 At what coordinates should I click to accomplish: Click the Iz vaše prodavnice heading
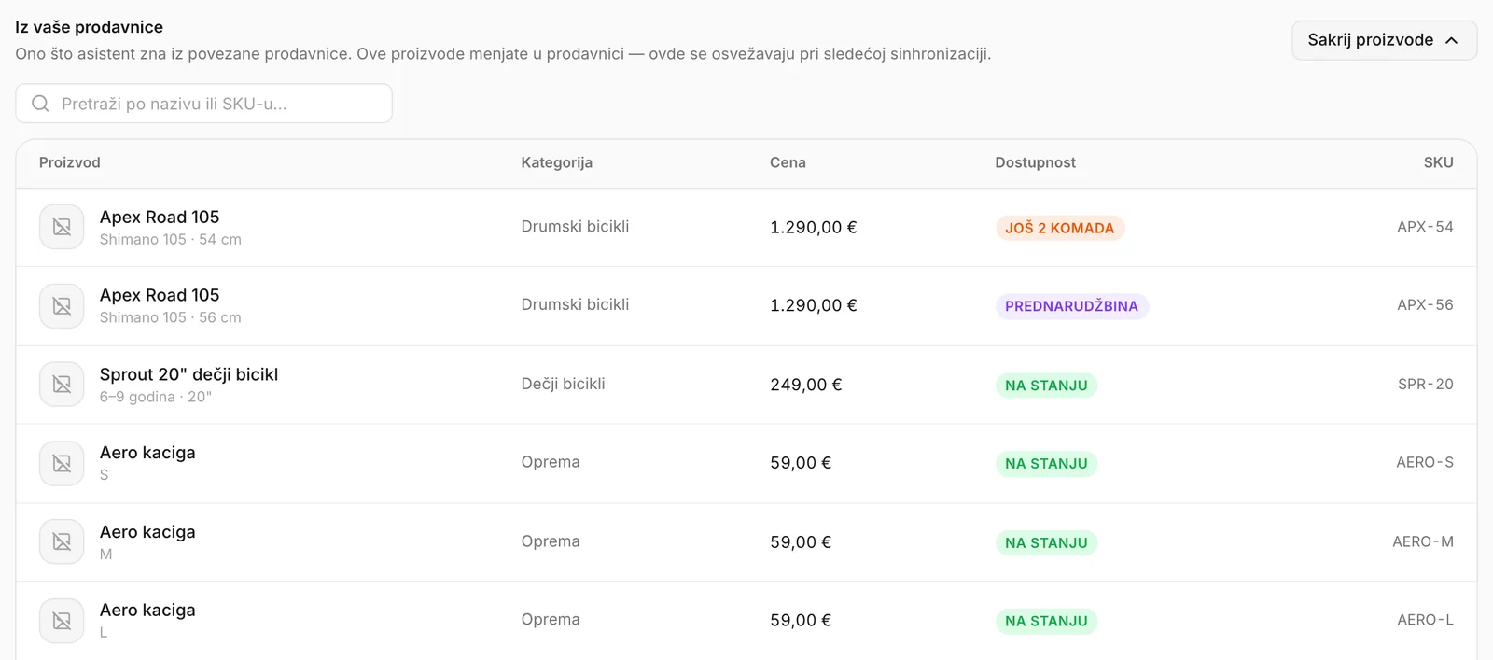coord(89,27)
